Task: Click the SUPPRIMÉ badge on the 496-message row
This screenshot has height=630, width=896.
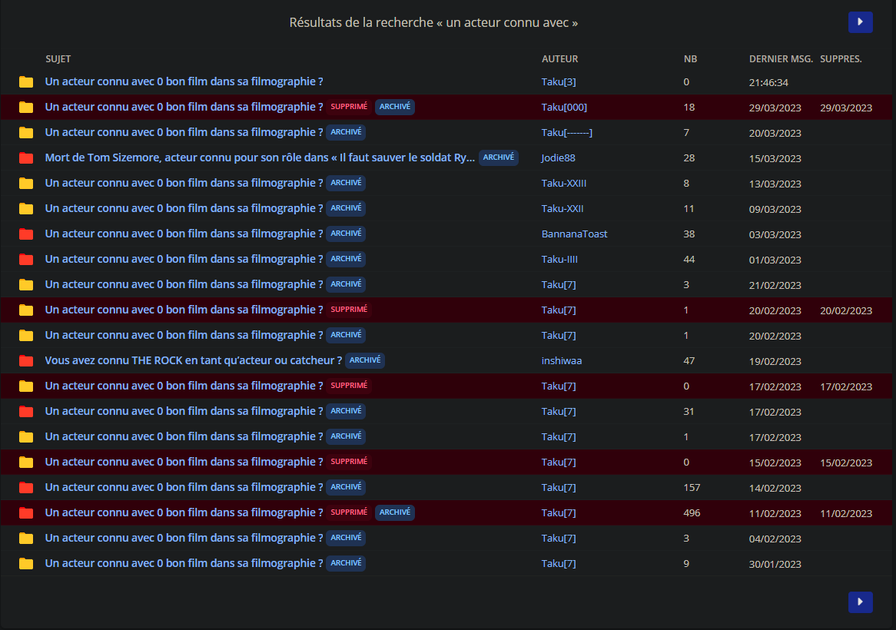Action: click(349, 512)
